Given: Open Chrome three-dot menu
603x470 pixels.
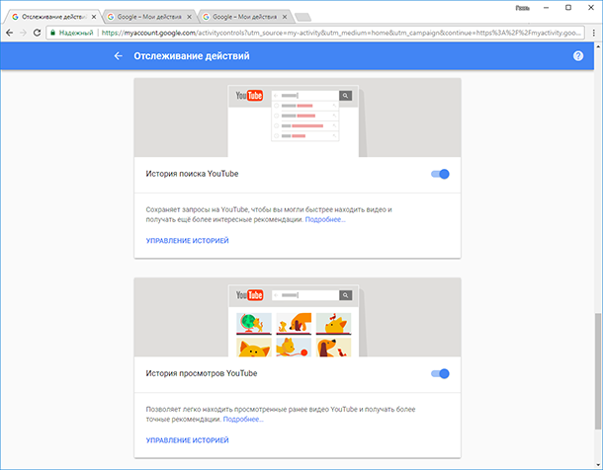Looking at the screenshot, I should tap(594, 33).
